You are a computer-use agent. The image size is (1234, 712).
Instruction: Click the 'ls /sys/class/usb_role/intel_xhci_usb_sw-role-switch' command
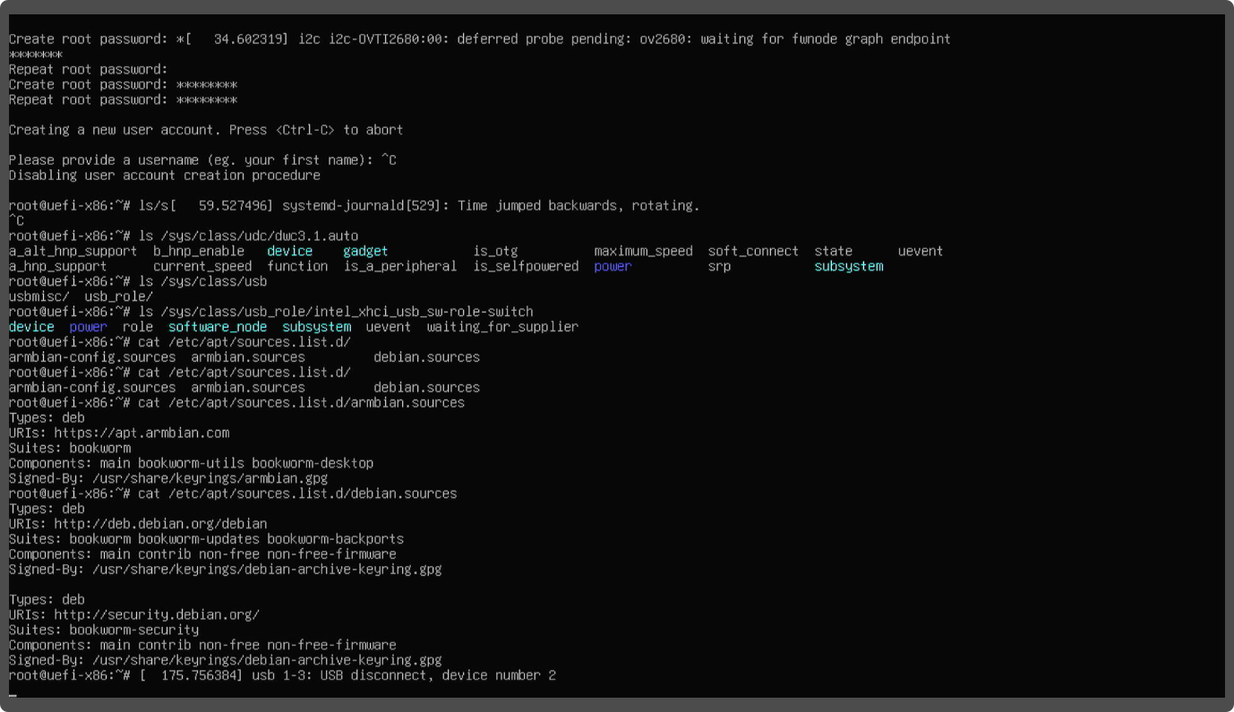coord(335,313)
